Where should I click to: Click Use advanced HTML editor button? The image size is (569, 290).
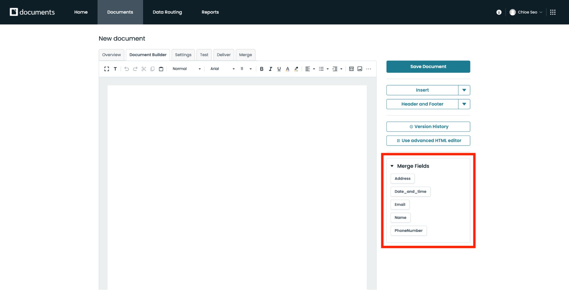tap(428, 141)
